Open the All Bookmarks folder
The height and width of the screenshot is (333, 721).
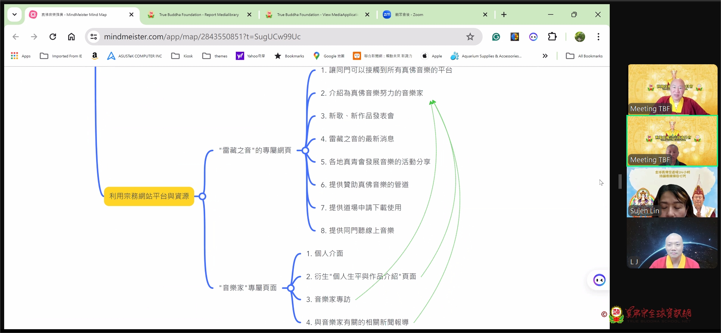(x=584, y=56)
